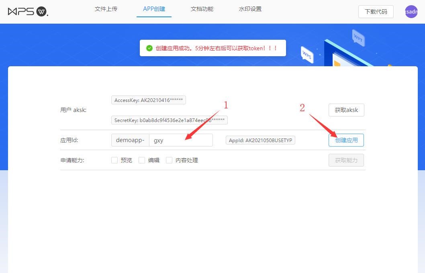Tick the 编辑 capability checkbox
The height and width of the screenshot is (273, 425).
(142, 160)
